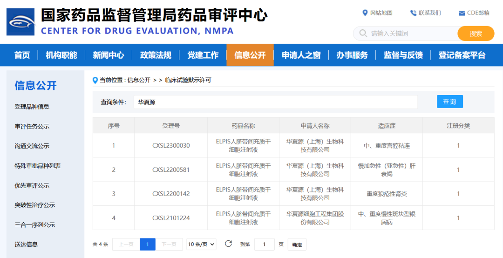Click the 确定 jump button
Screen dimensions: 503x258
click(x=297, y=244)
